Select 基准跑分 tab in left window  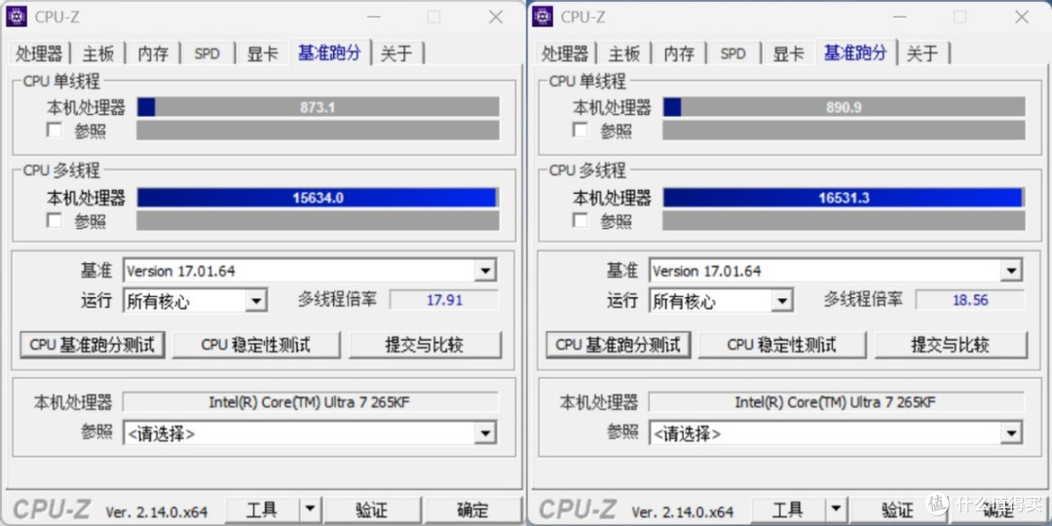pyautogui.click(x=329, y=53)
